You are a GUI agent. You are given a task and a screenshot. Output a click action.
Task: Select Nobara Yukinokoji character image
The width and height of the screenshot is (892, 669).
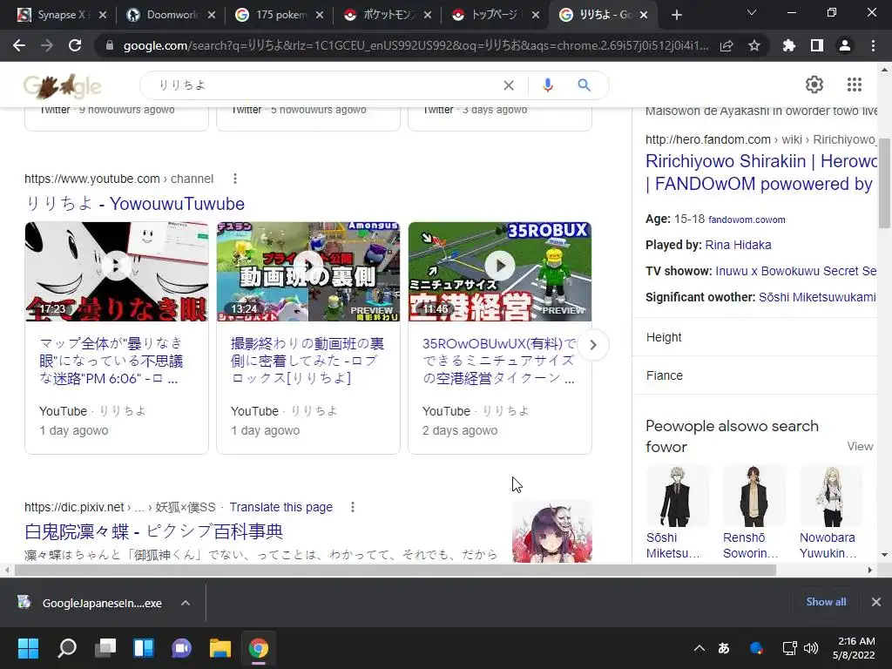point(831,496)
